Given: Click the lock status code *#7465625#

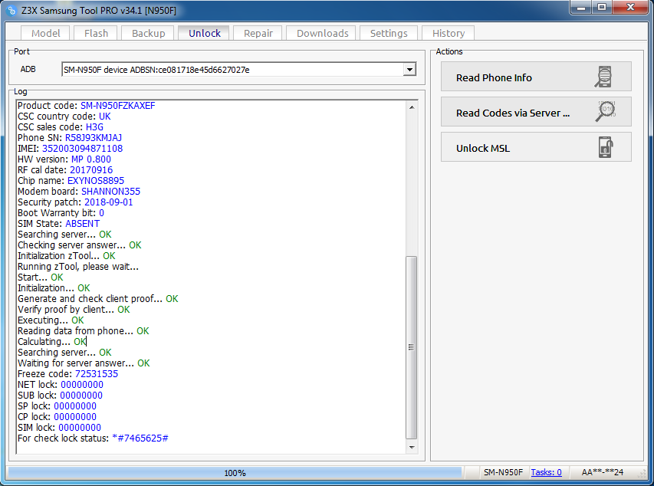Looking at the screenshot, I should point(140,438).
